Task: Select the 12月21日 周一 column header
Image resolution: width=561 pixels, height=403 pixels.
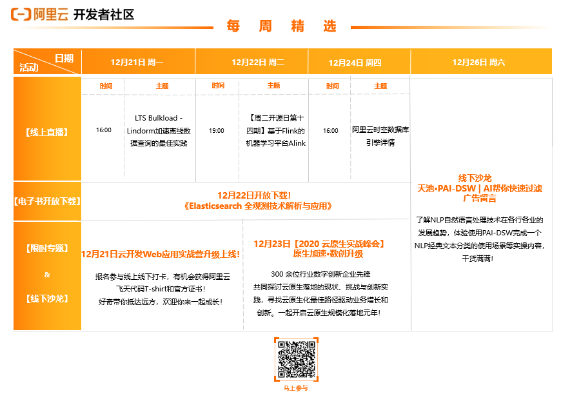Action: tap(137, 63)
